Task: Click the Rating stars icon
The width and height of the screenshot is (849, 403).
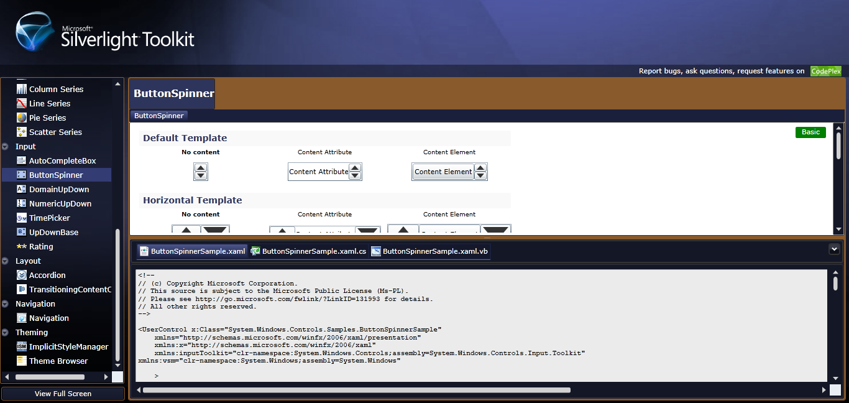Action: 22,246
